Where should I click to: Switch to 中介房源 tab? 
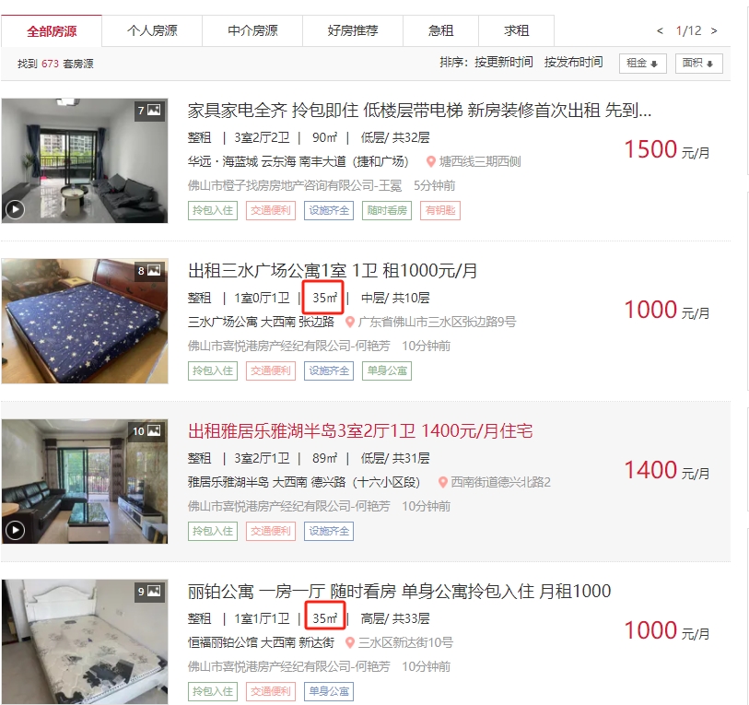coord(252,31)
